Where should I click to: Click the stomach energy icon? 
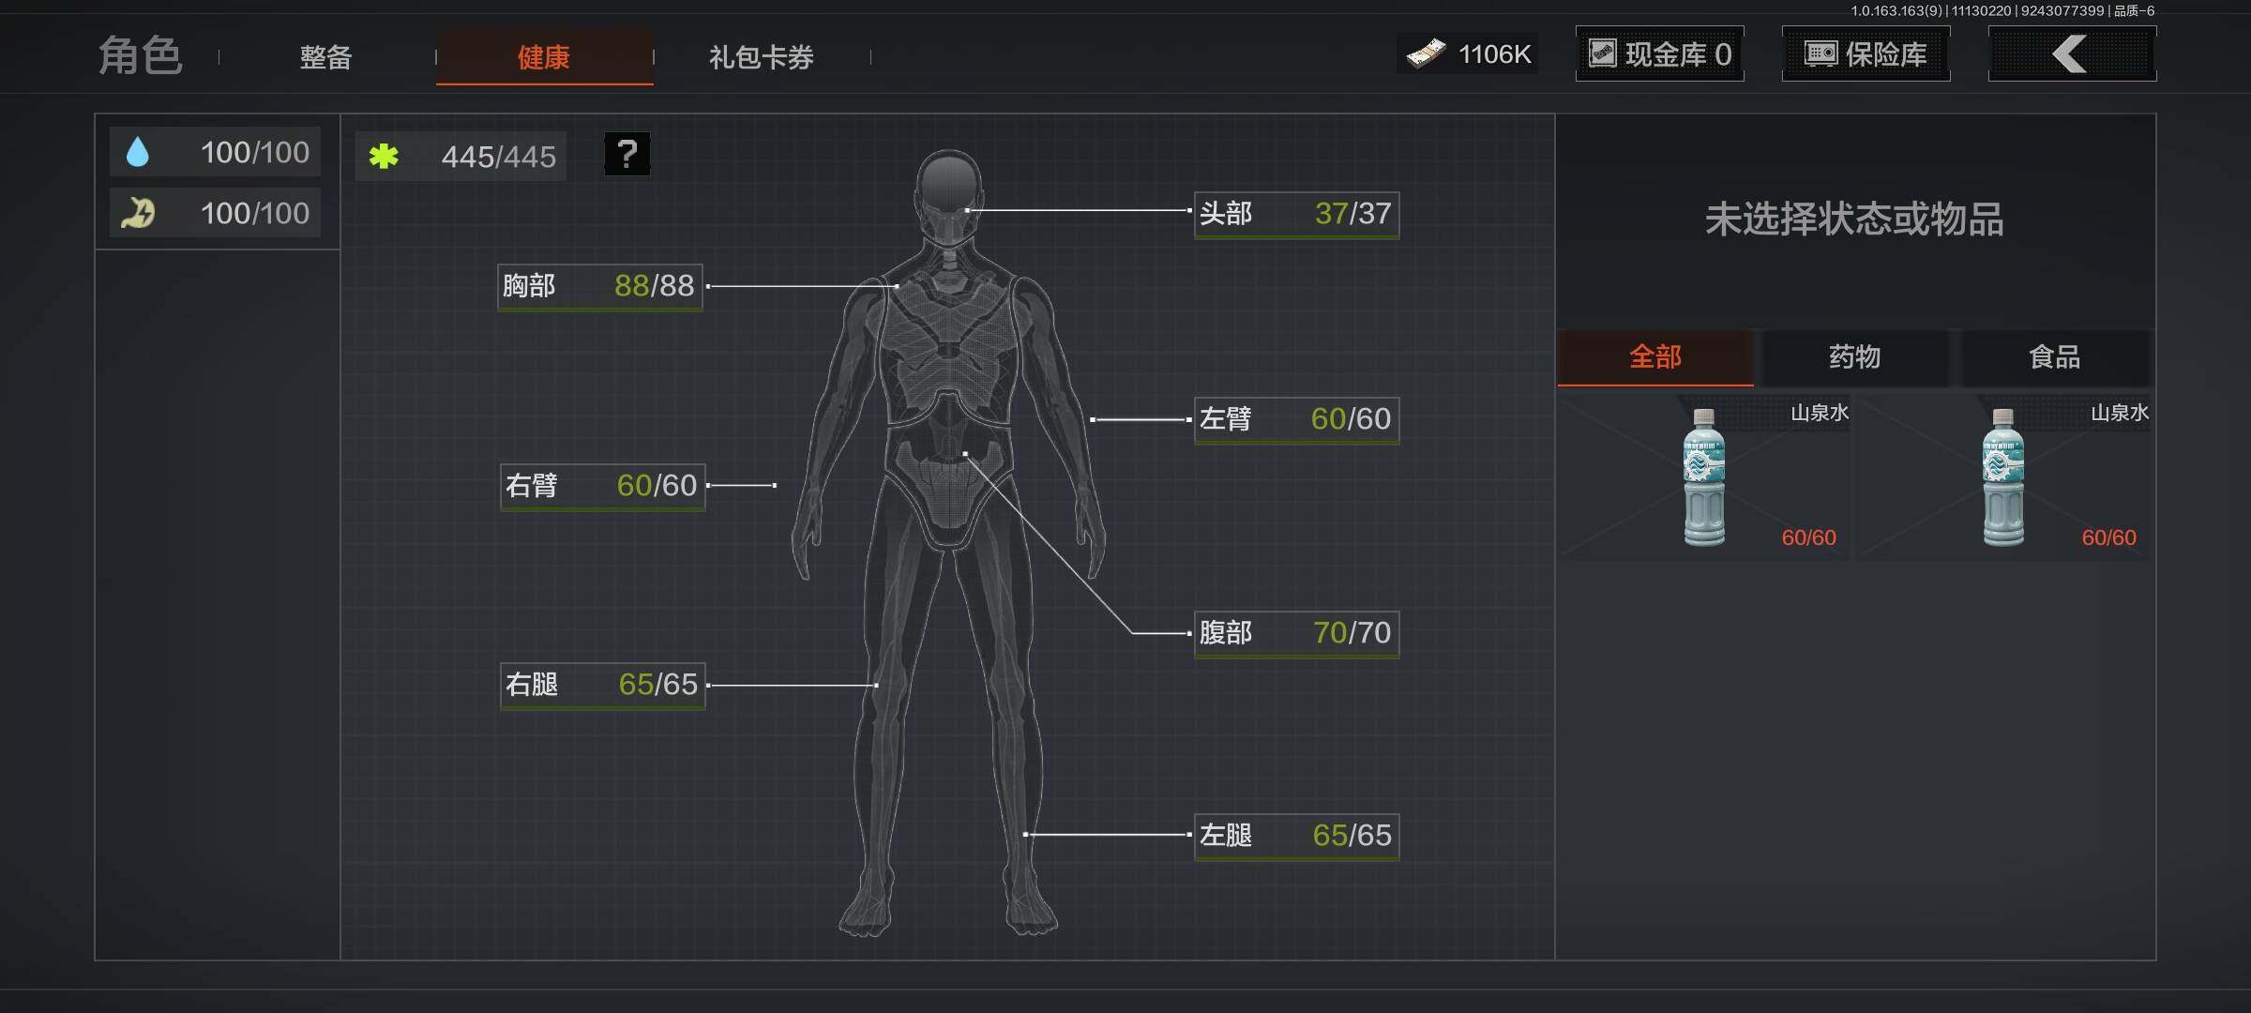pos(138,213)
